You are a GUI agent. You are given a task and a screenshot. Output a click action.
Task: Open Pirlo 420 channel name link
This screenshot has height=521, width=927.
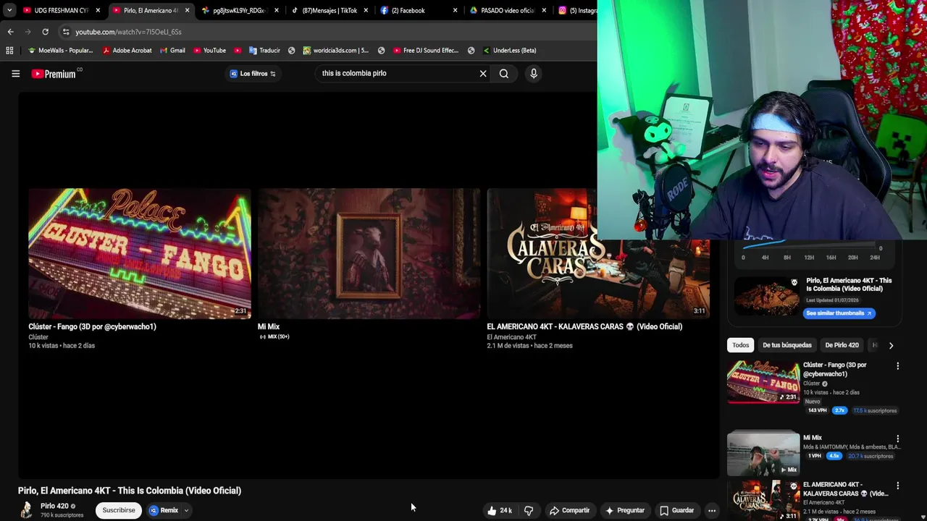click(54, 506)
